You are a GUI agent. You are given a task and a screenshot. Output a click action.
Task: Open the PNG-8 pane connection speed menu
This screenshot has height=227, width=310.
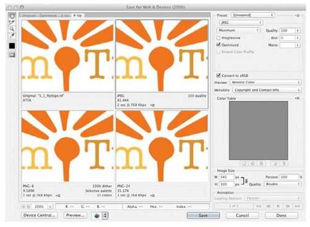[58, 196]
